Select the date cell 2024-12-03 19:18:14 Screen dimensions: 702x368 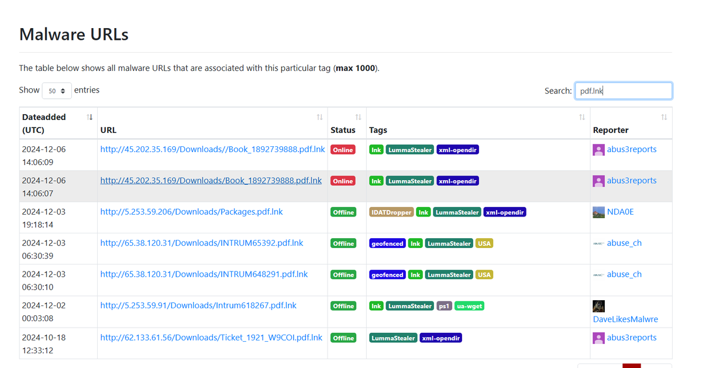(58, 218)
